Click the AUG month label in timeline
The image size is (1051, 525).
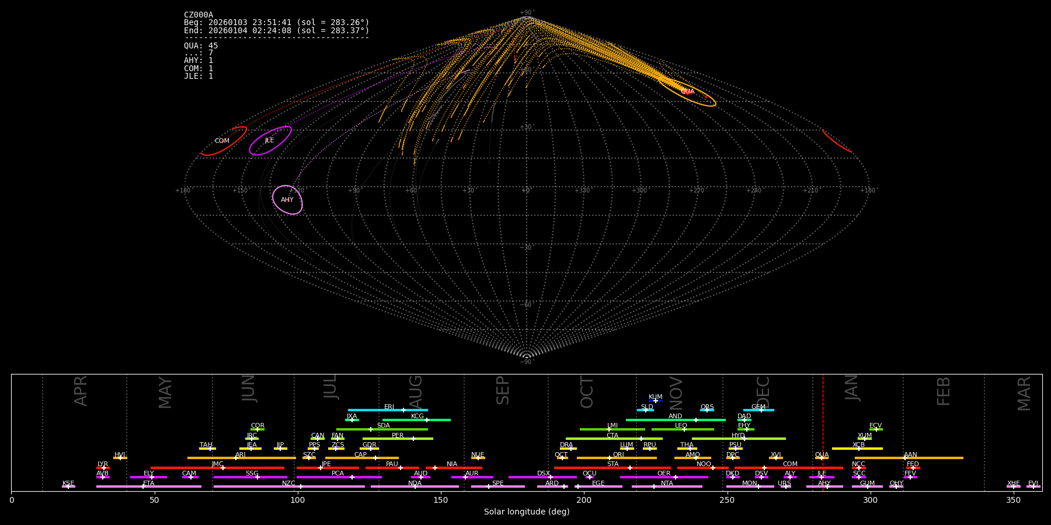click(416, 392)
